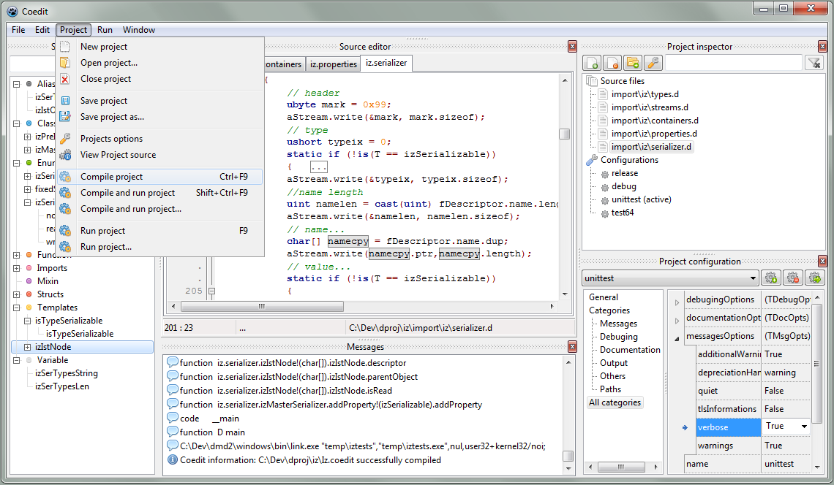This screenshot has height=485, width=834.
Task: Add a folder of sources icon
Action: pyautogui.click(x=633, y=63)
